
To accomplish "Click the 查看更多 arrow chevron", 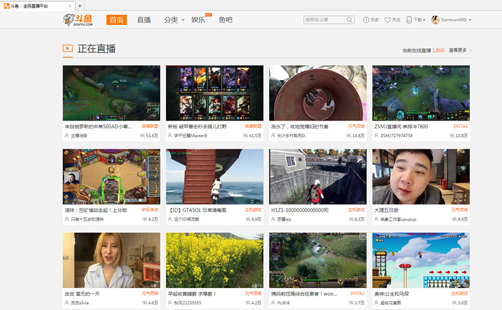I will pos(470,50).
